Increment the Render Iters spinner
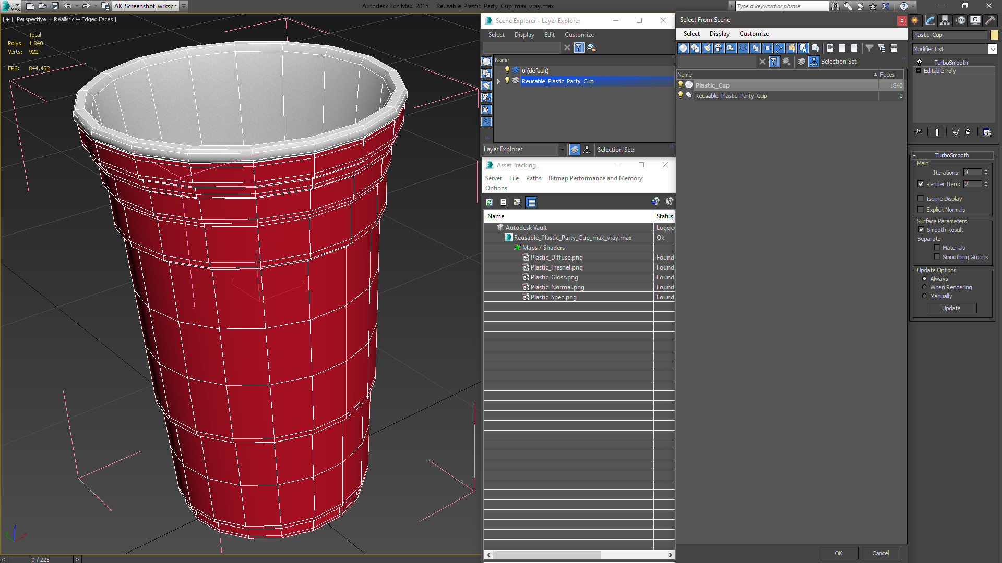This screenshot has height=563, width=1002. (986, 182)
